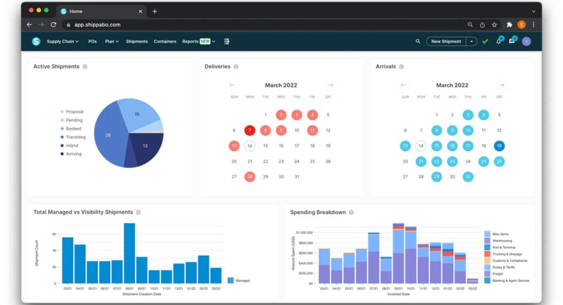Toggle the Proposal legend item
The height and width of the screenshot is (305, 563).
tap(72, 112)
